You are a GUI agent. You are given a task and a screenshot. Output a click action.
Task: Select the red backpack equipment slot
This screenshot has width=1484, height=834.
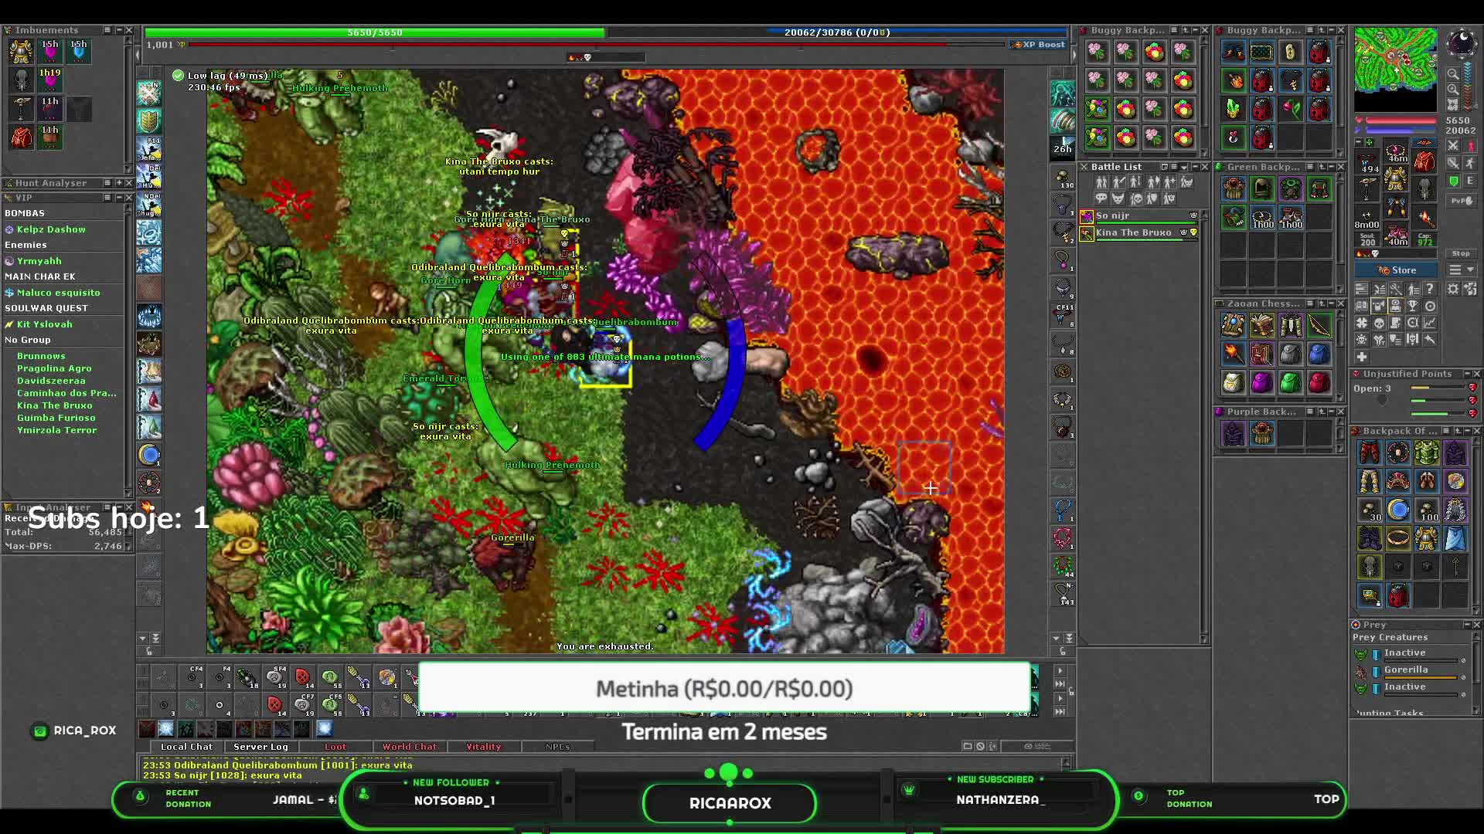1424,161
